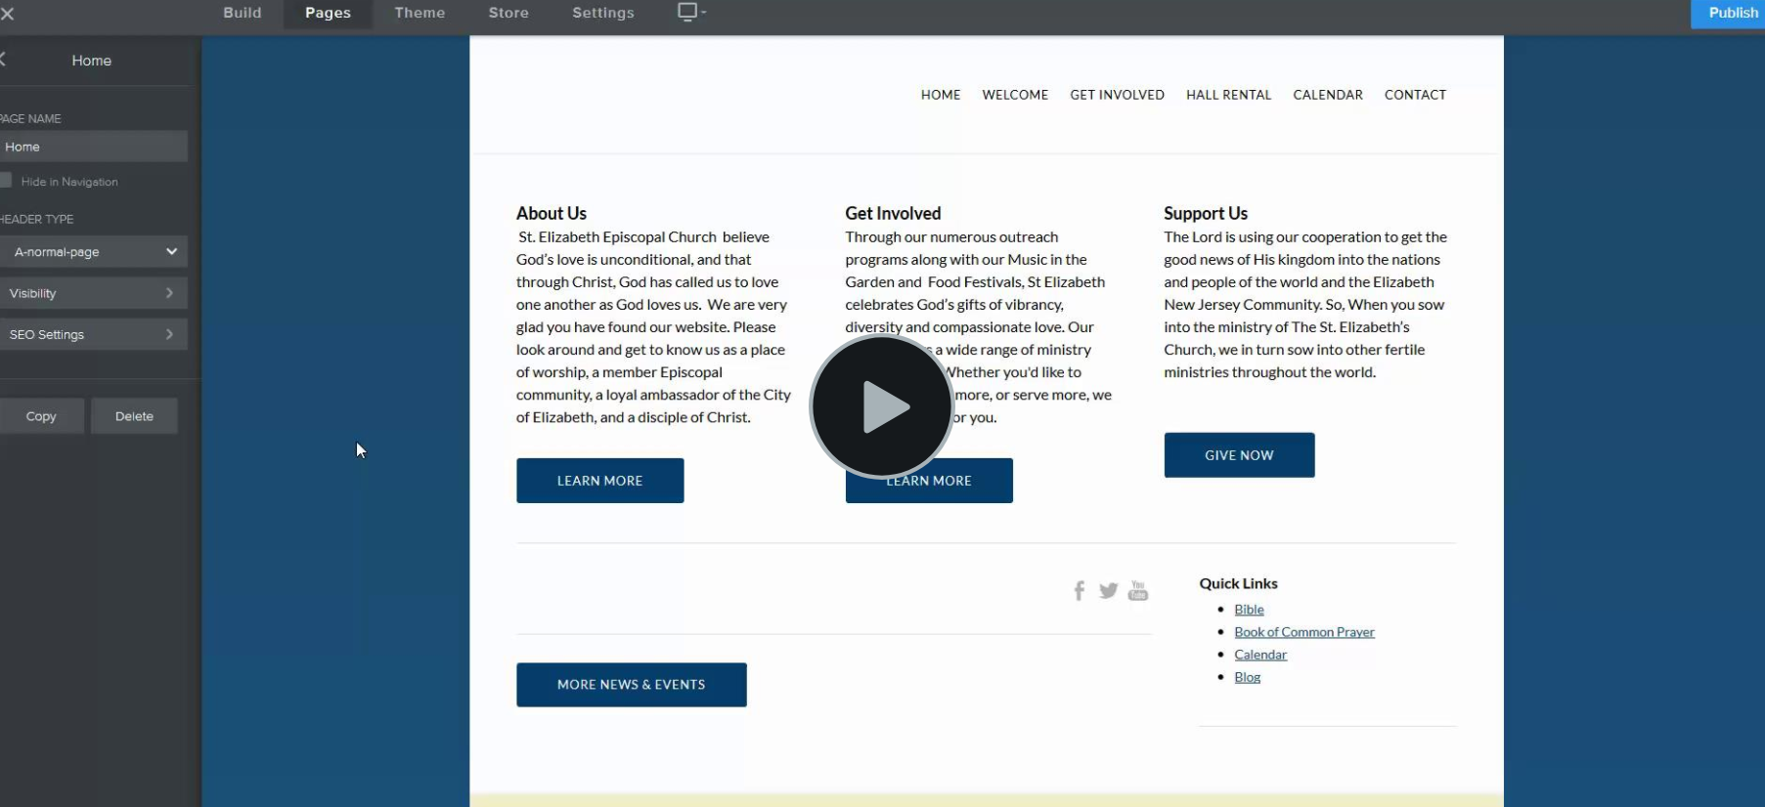
Task: Click the Copy page button
Action: [41, 416]
